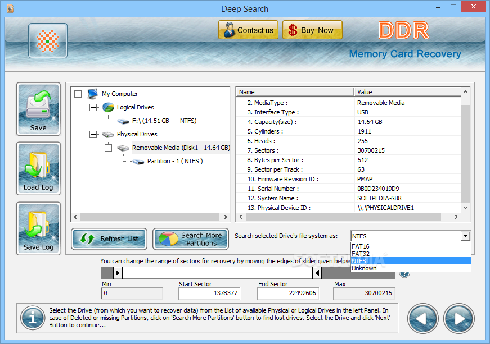Click the app icon in title bar

(x=10, y=8)
